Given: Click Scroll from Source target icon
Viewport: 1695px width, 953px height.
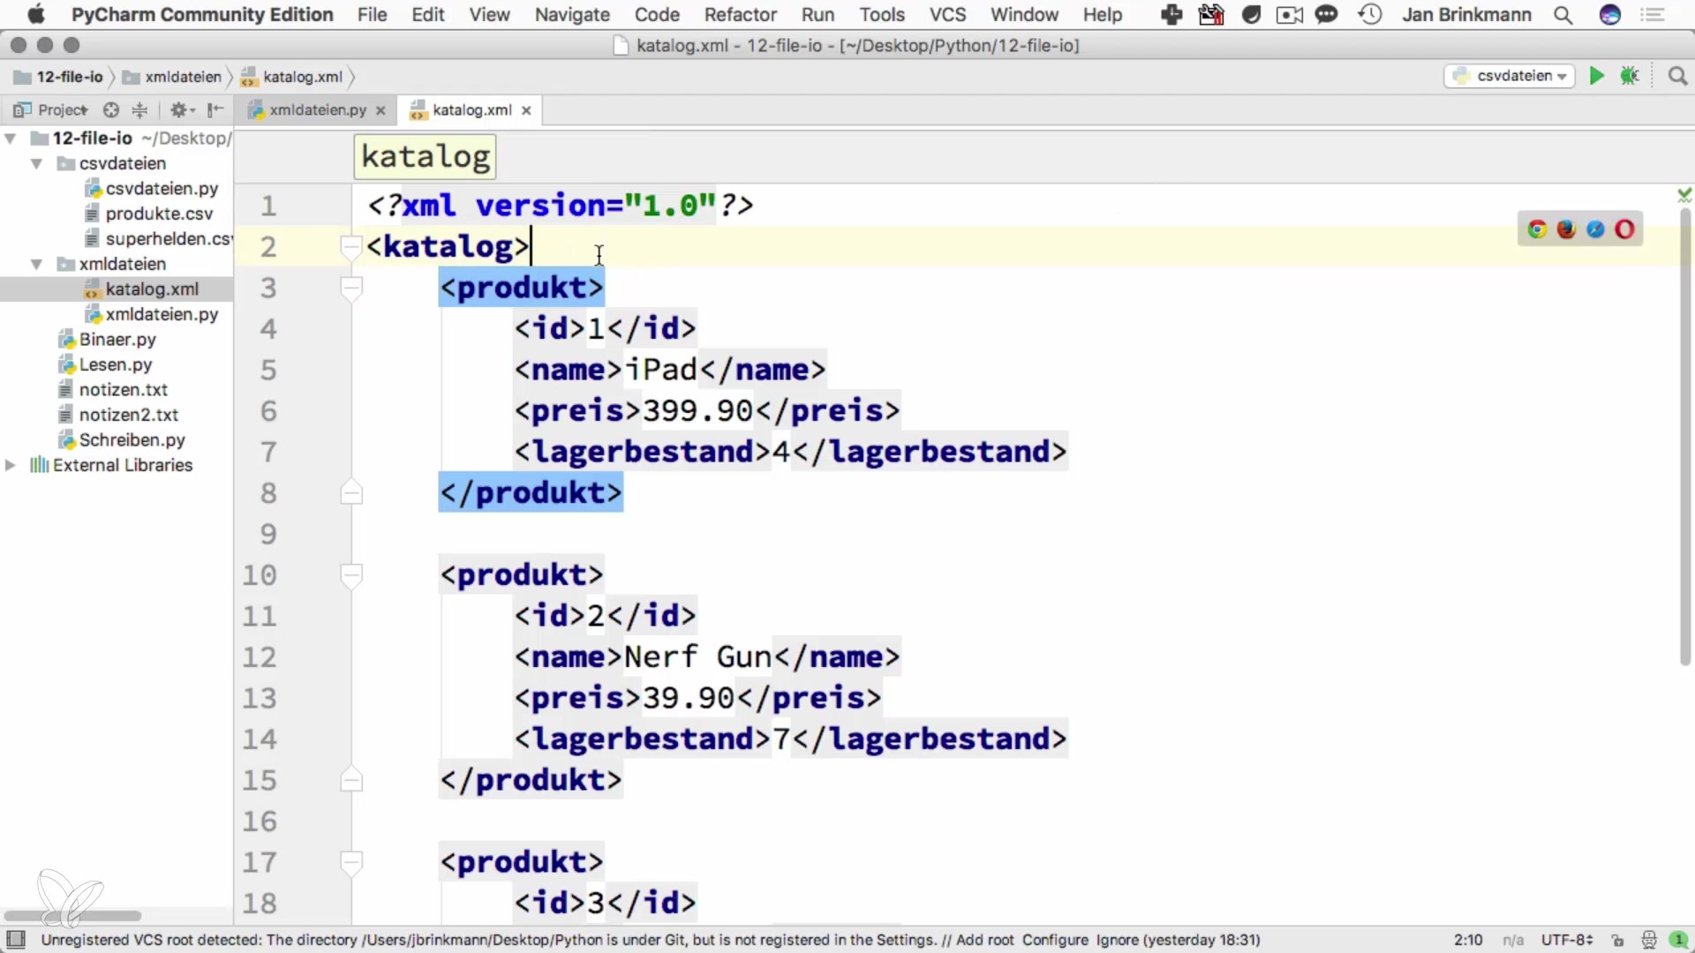Looking at the screenshot, I should (110, 110).
